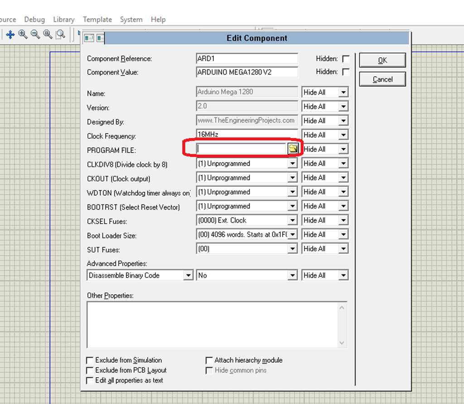Open the Debug menu

pos(34,19)
